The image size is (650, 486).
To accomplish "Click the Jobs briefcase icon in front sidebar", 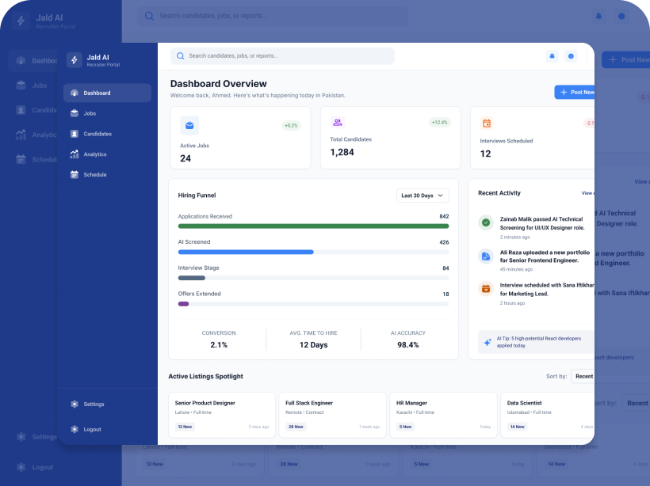I will (75, 113).
